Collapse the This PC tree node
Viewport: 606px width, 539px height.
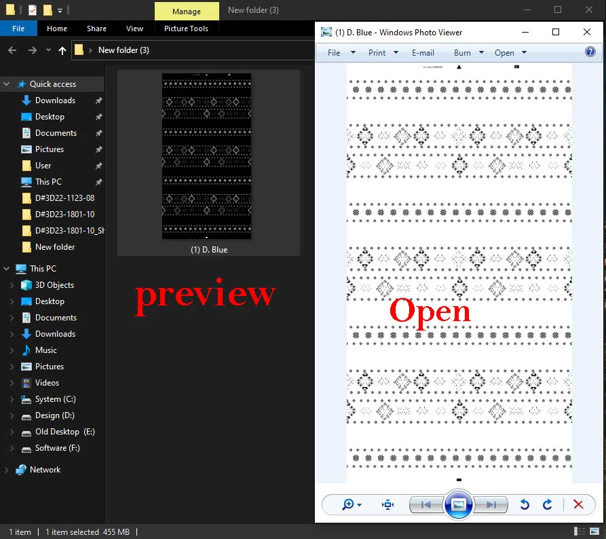point(7,268)
